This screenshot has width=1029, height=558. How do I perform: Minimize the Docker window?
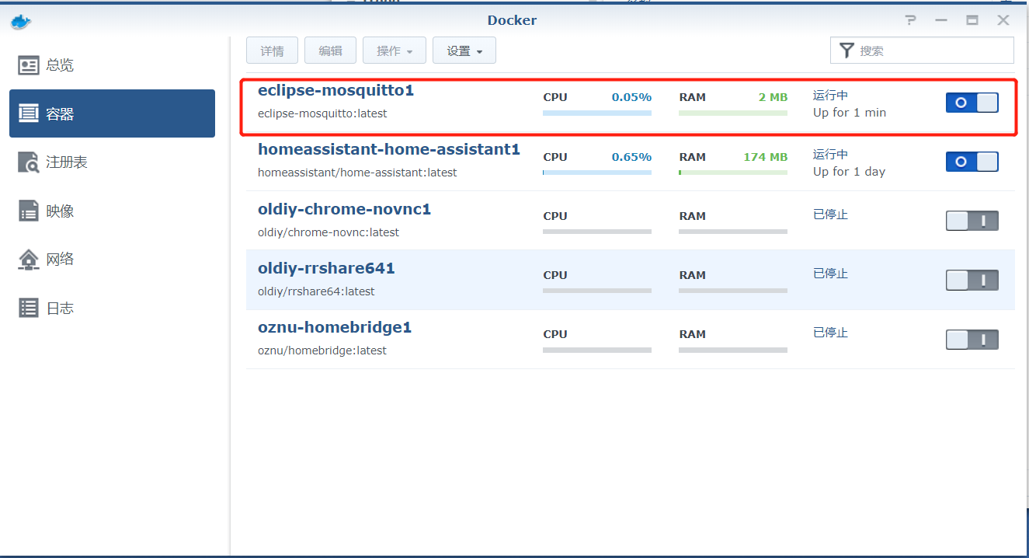[941, 20]
